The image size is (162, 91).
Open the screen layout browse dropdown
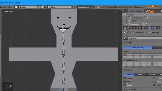point(16,7)
